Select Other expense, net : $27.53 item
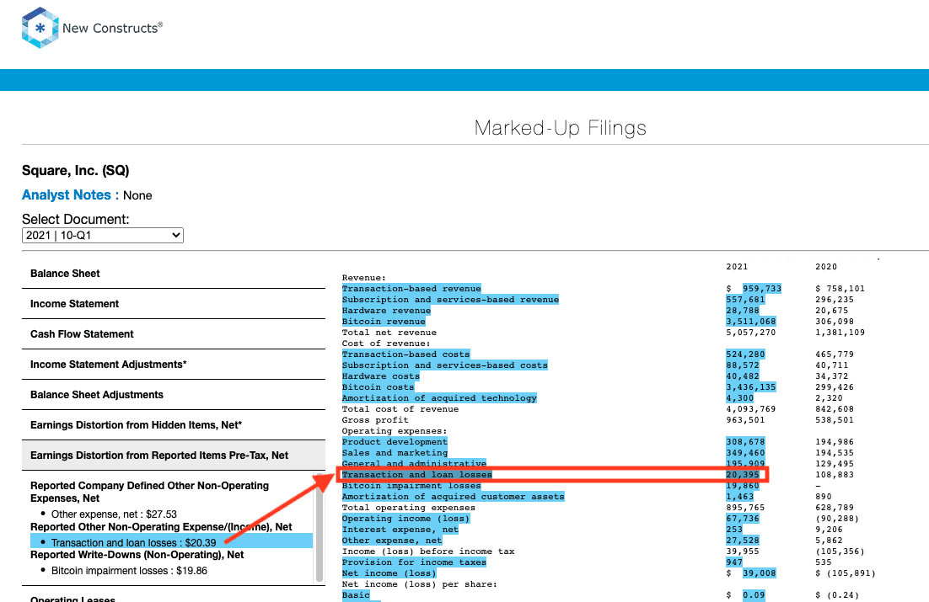 click(114, 514)
